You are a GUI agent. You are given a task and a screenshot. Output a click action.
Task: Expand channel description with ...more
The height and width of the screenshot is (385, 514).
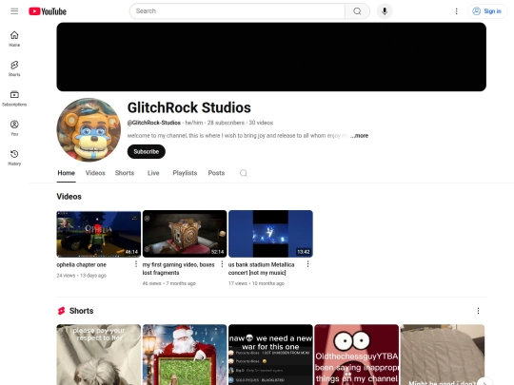[359, 136]
